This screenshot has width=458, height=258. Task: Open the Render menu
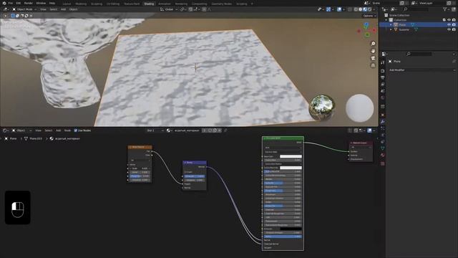tap(29, 3)
